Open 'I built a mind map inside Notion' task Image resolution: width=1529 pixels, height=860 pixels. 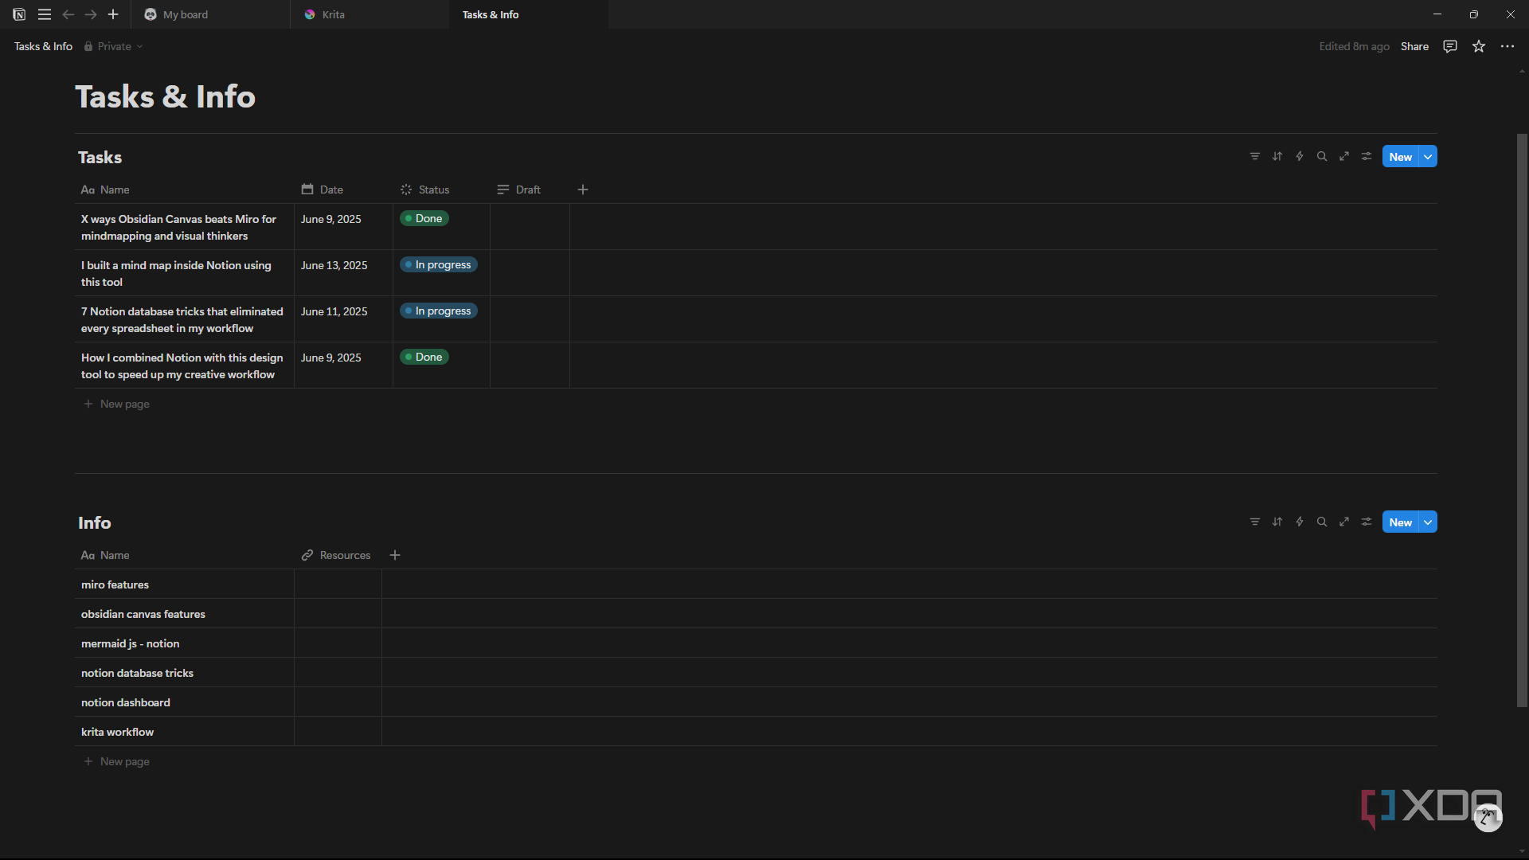(x=176, y=273)
